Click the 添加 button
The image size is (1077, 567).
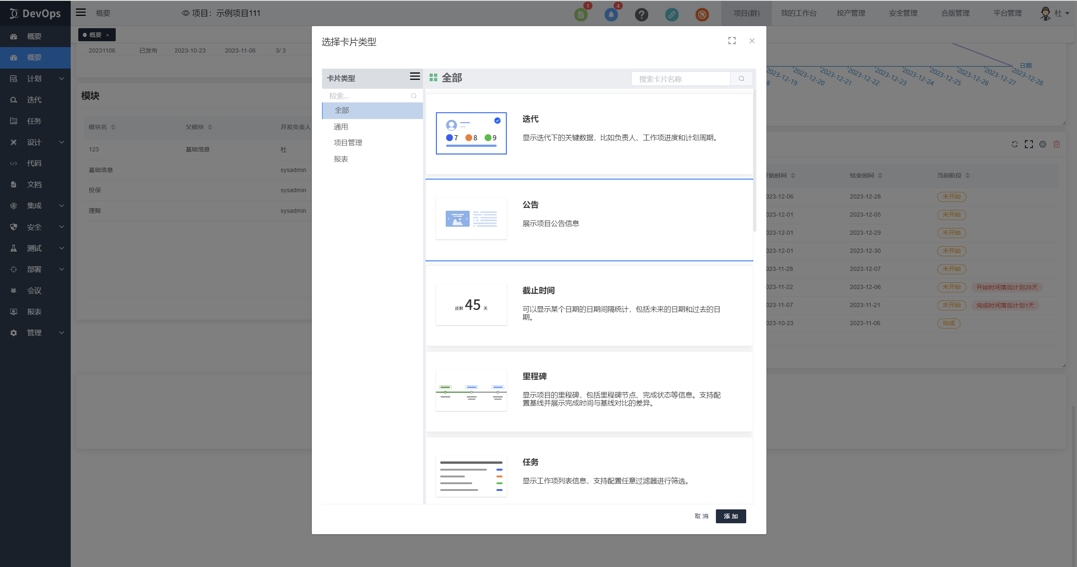tap(730, 516)
